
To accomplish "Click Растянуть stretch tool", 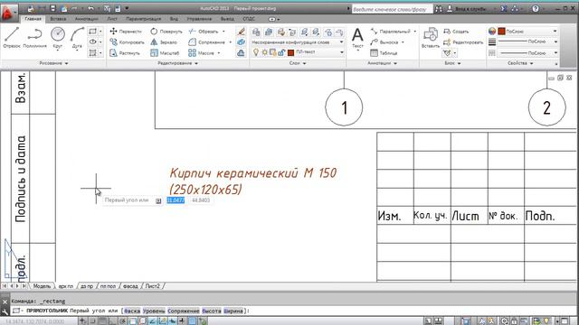I will (125, 53).
